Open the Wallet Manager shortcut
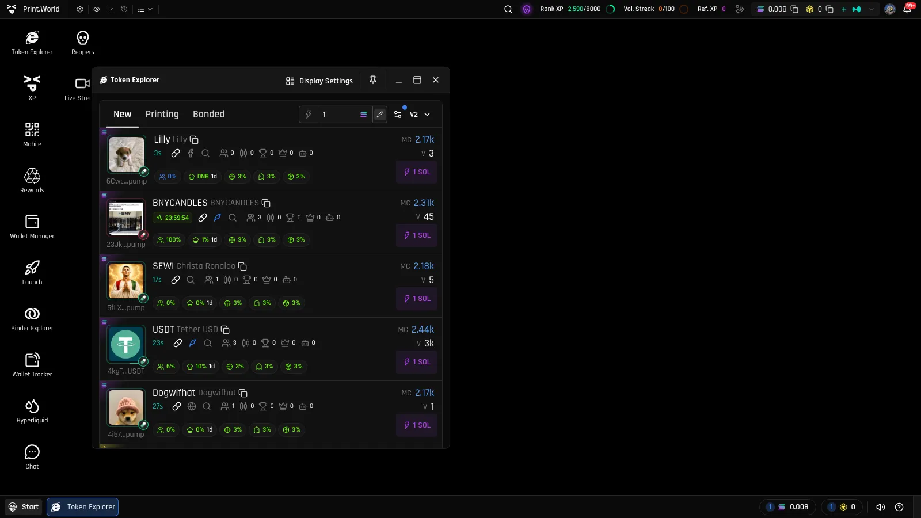Screen dimensions: 921x518 [x=32, y=226]
